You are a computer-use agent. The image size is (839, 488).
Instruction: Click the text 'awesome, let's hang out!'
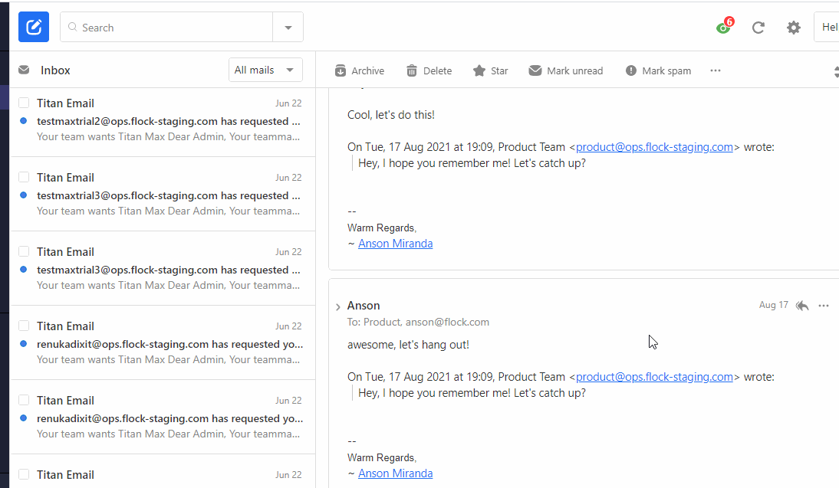point(408,345)
